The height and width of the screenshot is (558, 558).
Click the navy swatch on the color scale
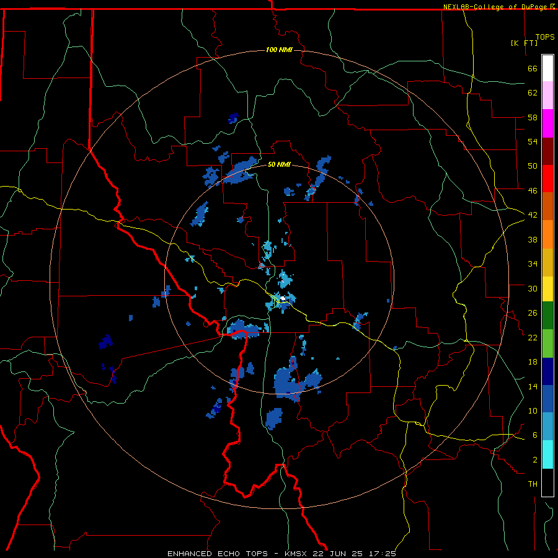pyautogui.click(x=547, y=371)
